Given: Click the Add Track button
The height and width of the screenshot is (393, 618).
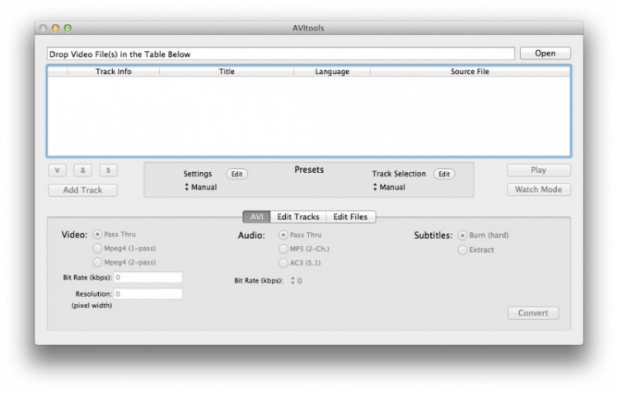Looking at the screenshot, I should [x=82, y=190].
